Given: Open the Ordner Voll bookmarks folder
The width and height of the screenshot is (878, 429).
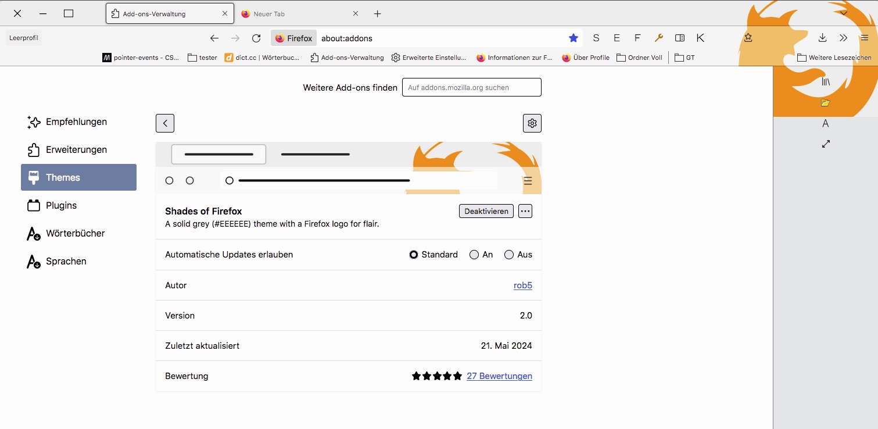Looking at the screenshot, I should [640, 58].
